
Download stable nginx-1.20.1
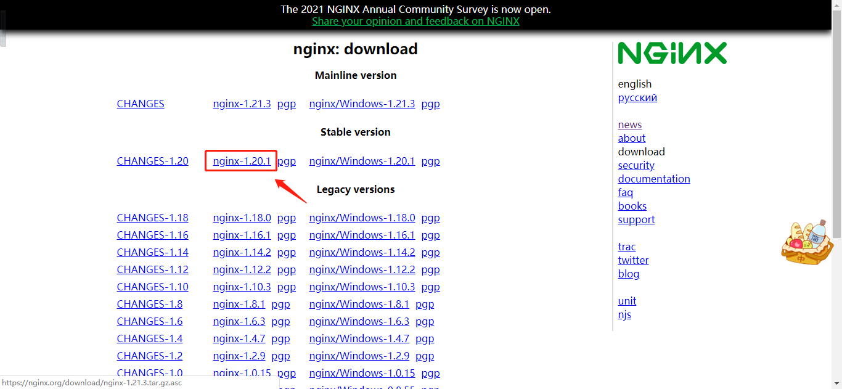click(242, 161)
